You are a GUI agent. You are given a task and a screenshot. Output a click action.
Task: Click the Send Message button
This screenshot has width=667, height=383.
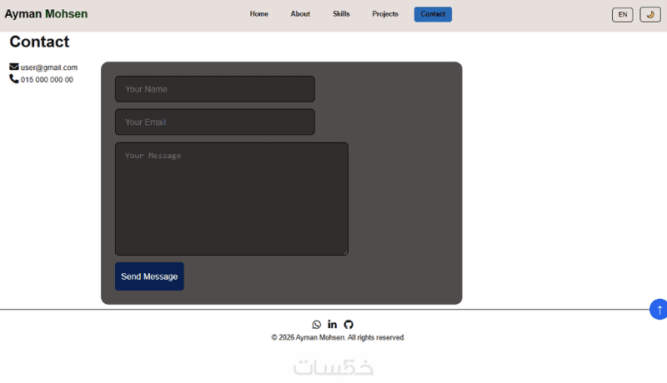149,276
